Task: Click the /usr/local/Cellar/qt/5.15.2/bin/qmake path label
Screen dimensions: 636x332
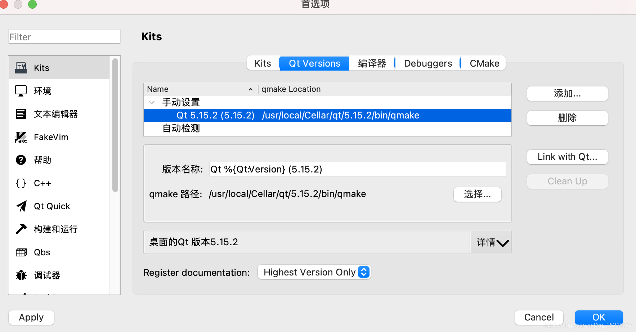Action: point(287,194)
